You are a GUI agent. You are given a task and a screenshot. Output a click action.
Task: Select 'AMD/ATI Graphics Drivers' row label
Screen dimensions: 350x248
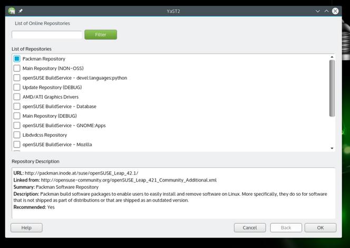pos(51,97)
